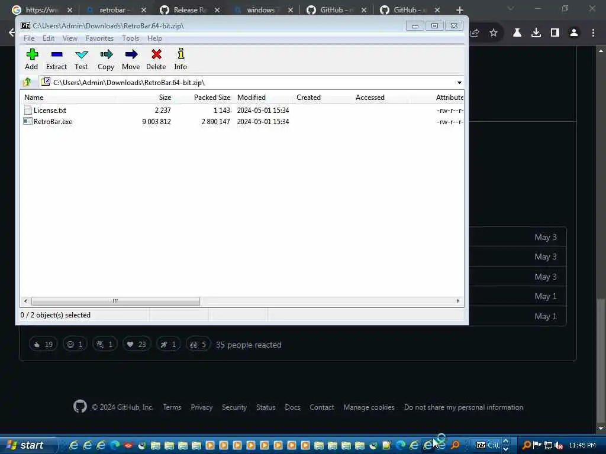The height and width of the screenshot is (454, 606).
Task: Go up one folder level
Action: coord(27,82)
